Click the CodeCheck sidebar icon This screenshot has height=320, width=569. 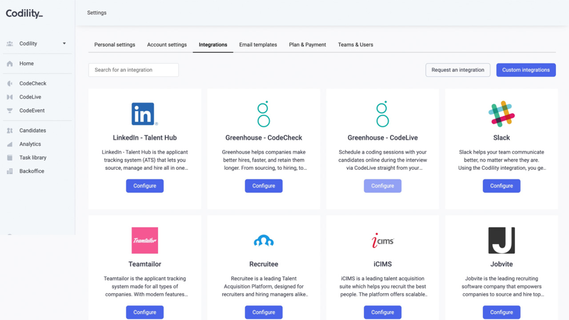[x=10, y=84]
